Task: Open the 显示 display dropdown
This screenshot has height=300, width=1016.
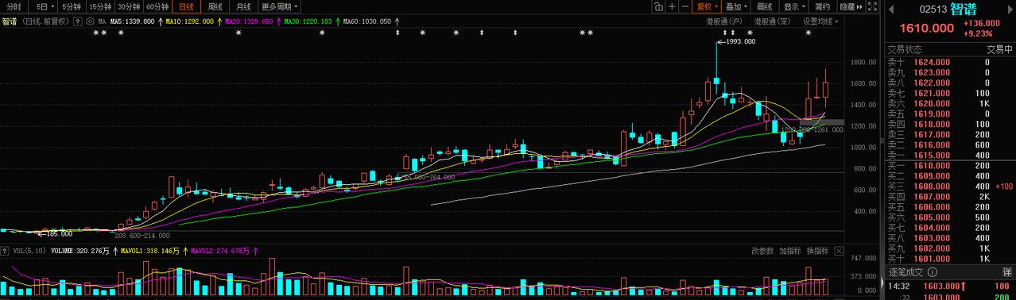Action: 793,6
